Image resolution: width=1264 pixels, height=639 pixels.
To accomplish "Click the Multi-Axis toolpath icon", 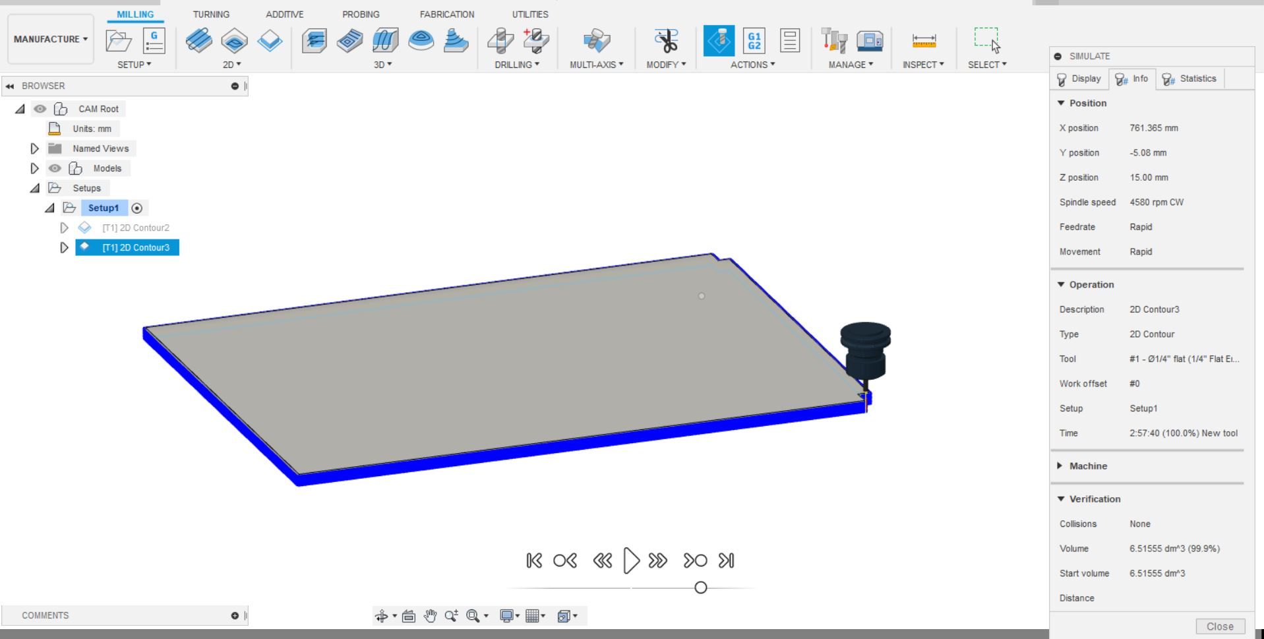I will click(597, 41).
